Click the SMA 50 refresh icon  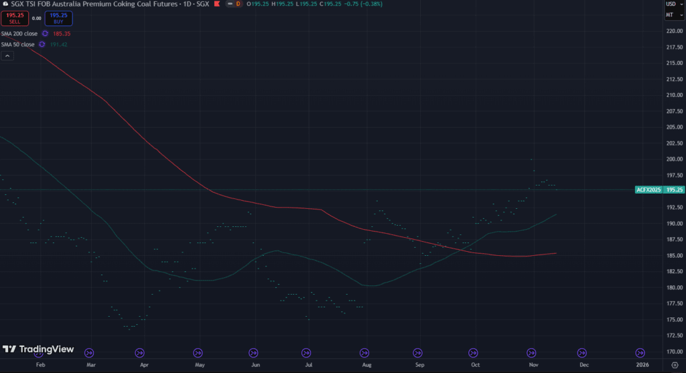[x=42, y=44]
